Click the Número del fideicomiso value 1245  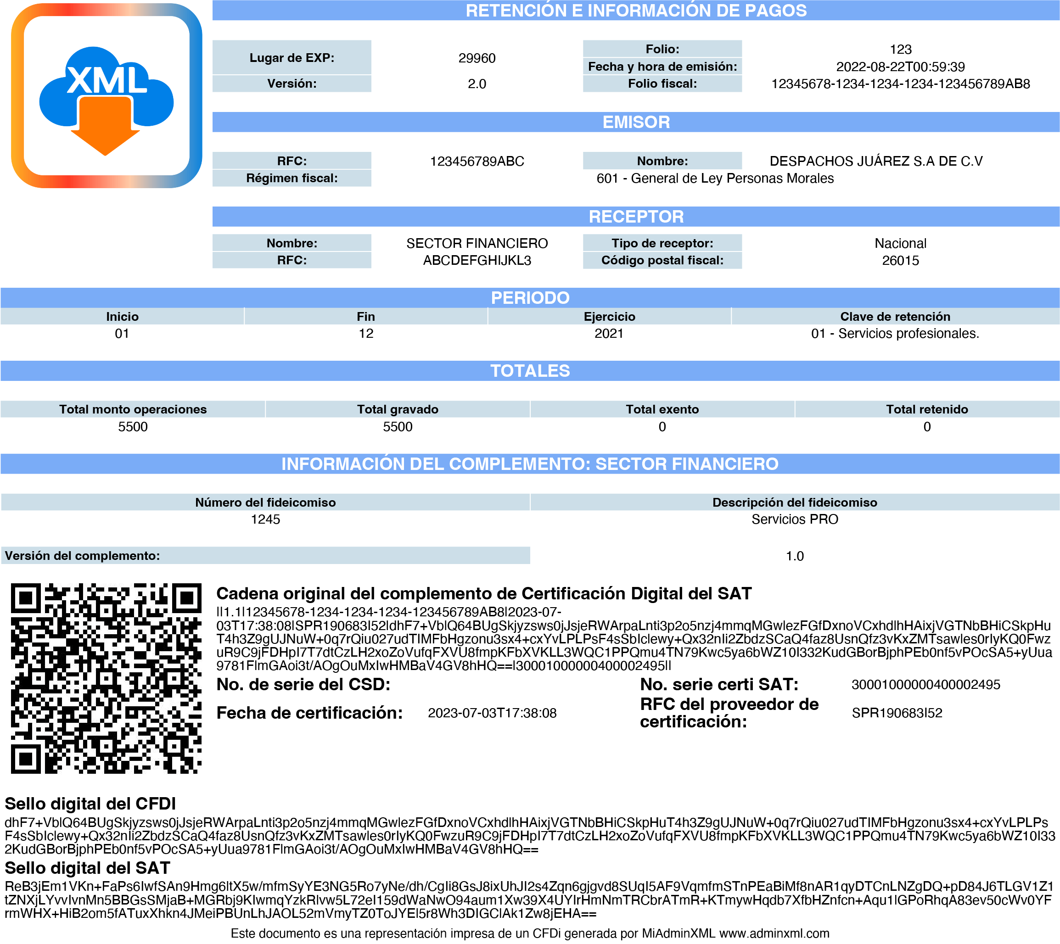click(265, 519)
